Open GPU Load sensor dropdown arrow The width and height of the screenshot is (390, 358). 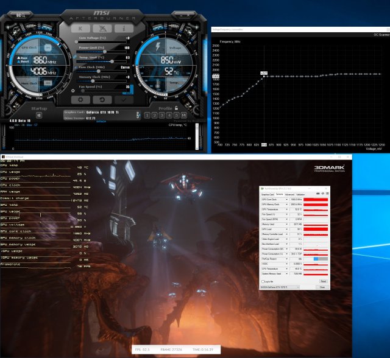pos(286,230)
